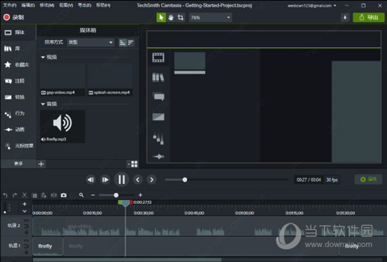Cut the selection with scissors icon
The image size is (387, 262).
(x=25, y=196)
